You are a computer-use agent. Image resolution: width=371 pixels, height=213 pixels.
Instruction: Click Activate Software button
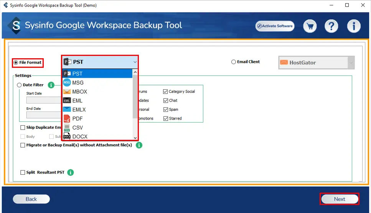(275, 26)
